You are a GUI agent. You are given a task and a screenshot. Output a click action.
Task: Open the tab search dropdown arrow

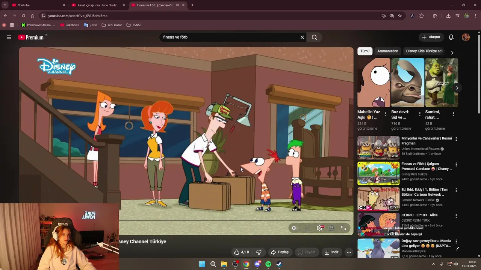pos(5,5)
